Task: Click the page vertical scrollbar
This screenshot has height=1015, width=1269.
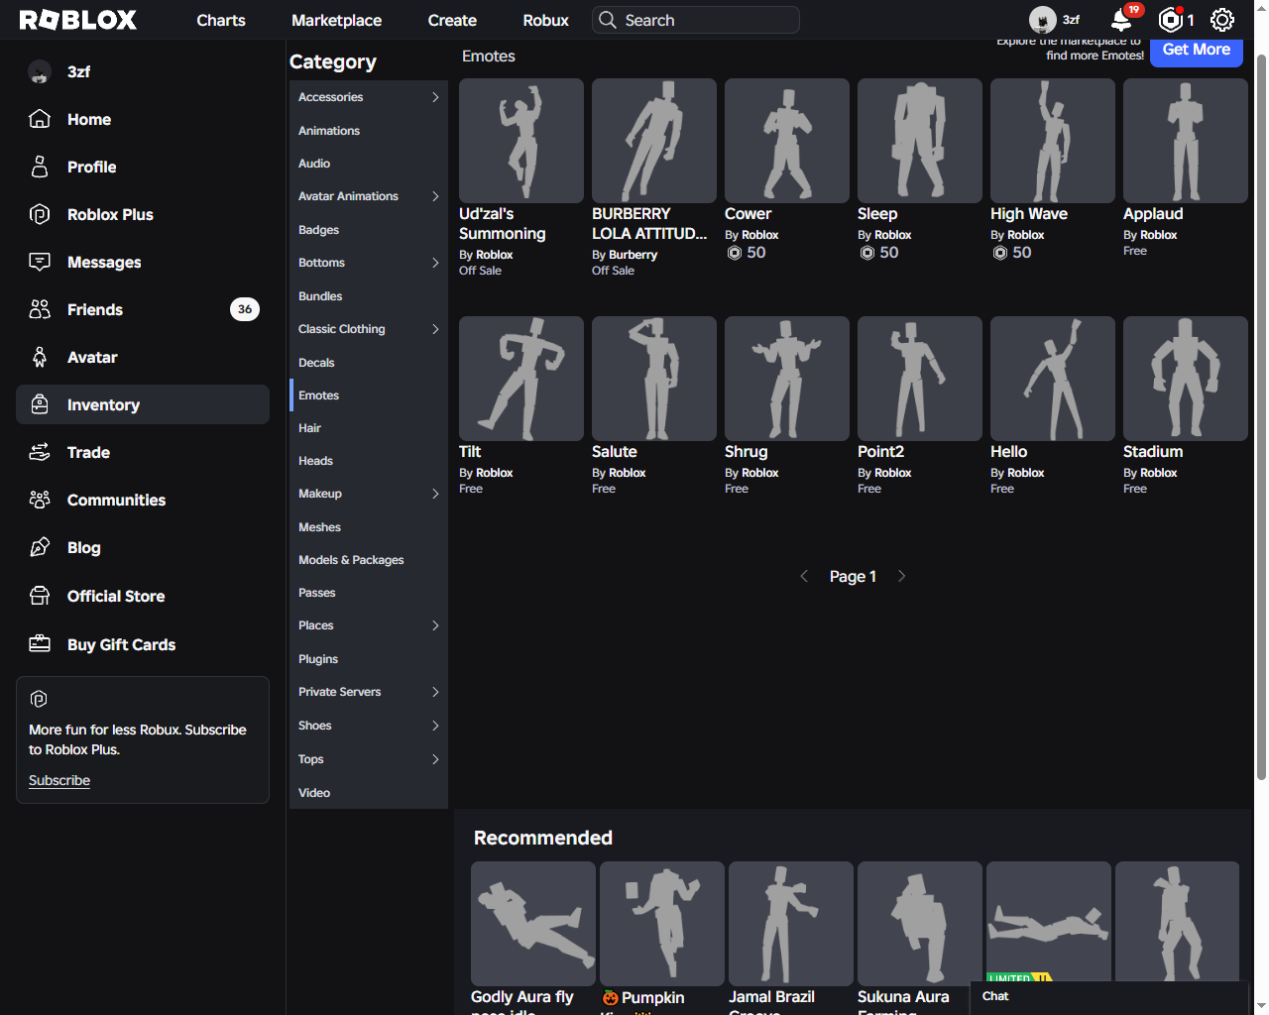Action: click(1261, 416)
